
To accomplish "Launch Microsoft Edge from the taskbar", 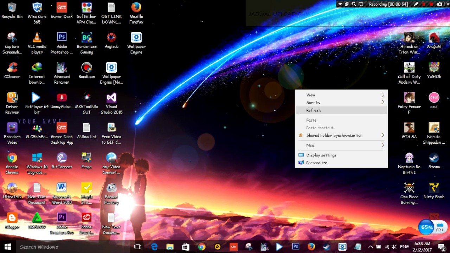I will coord(154,247).
